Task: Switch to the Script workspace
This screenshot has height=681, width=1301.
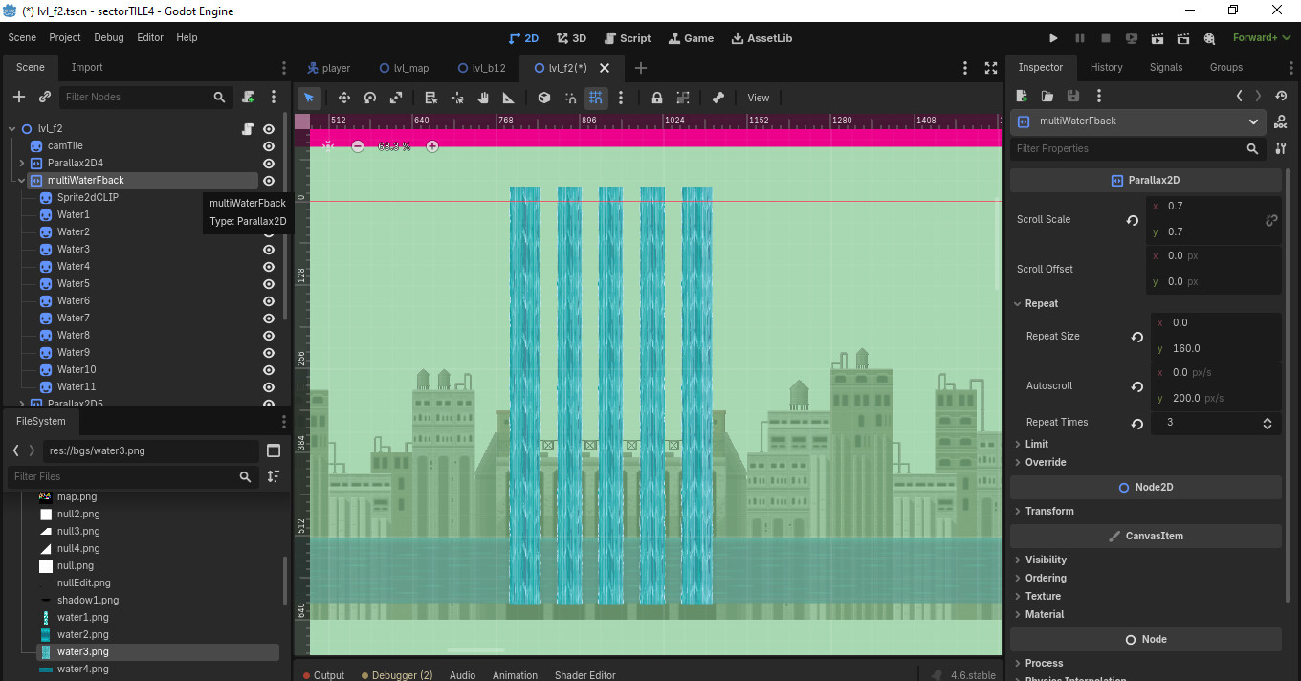Action: click(x=627, y=38)
